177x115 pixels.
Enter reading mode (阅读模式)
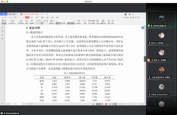click(32, 22)
